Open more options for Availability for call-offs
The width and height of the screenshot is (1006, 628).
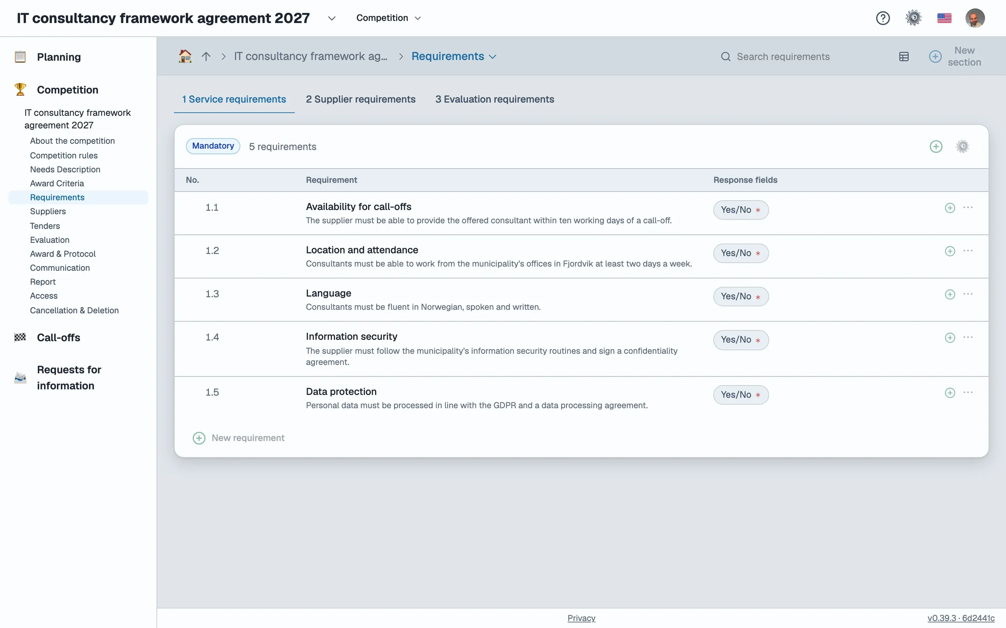click(968, 207)
